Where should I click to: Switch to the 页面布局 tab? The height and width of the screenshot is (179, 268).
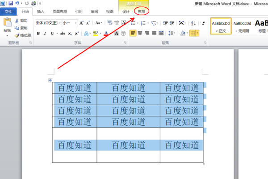click(x=60, y=12)
